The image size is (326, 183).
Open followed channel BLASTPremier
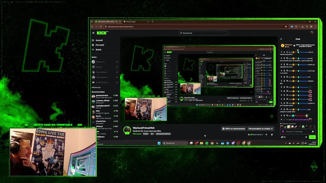click(x=105, y=82)
